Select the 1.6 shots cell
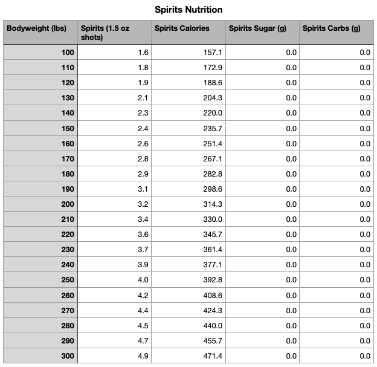This screenshot has height=367, width=377. point(114,53)
